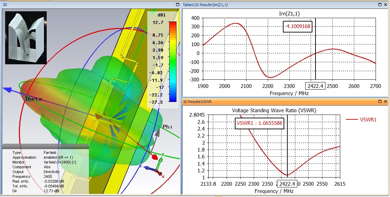Click the 2350 tick on VSWR axis
The width and height of the screenshot is (390, 197).
pyautogui.click(x=267, y=184)
